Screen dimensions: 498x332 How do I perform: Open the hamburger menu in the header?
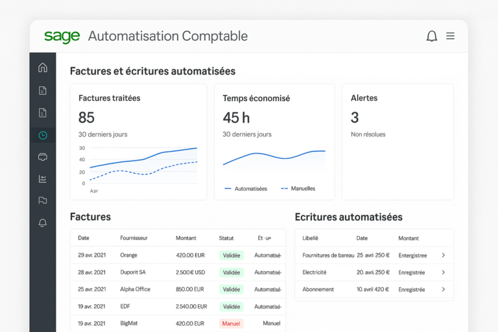pyautogui.click(x=450, y=36)
